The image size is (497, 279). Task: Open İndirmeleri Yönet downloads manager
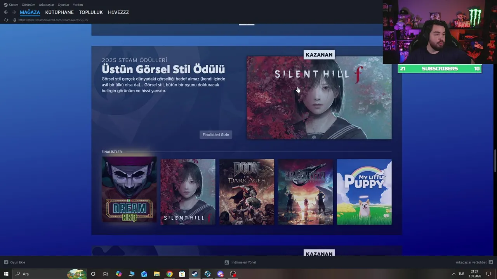244,262
